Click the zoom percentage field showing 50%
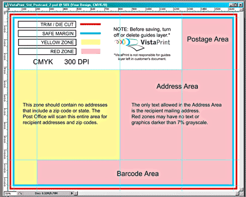 coord(10,193)
